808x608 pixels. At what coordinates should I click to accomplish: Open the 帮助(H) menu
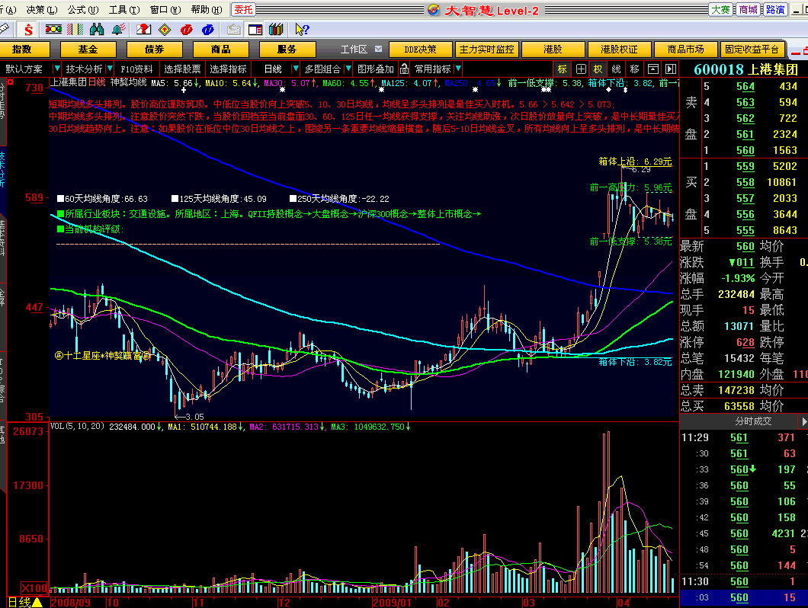tap(207, 10)
